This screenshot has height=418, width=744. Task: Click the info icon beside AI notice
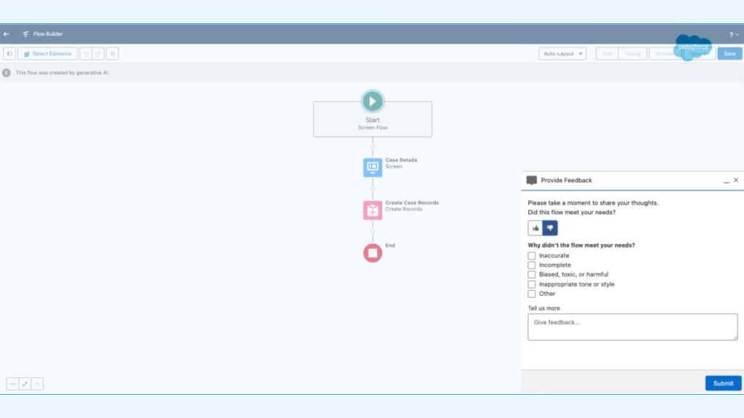click(6, 73)
